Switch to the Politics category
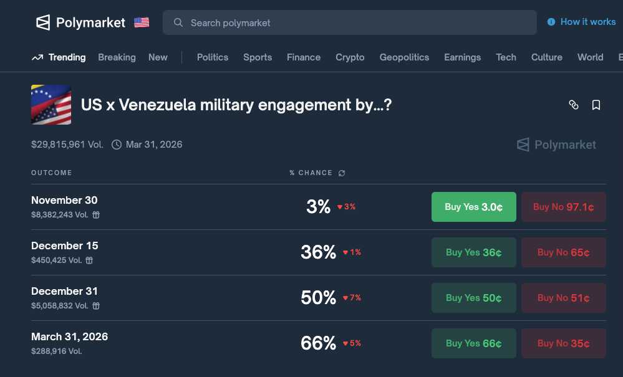This screenshot has width=623, height=377. click(x=213, y=57)
